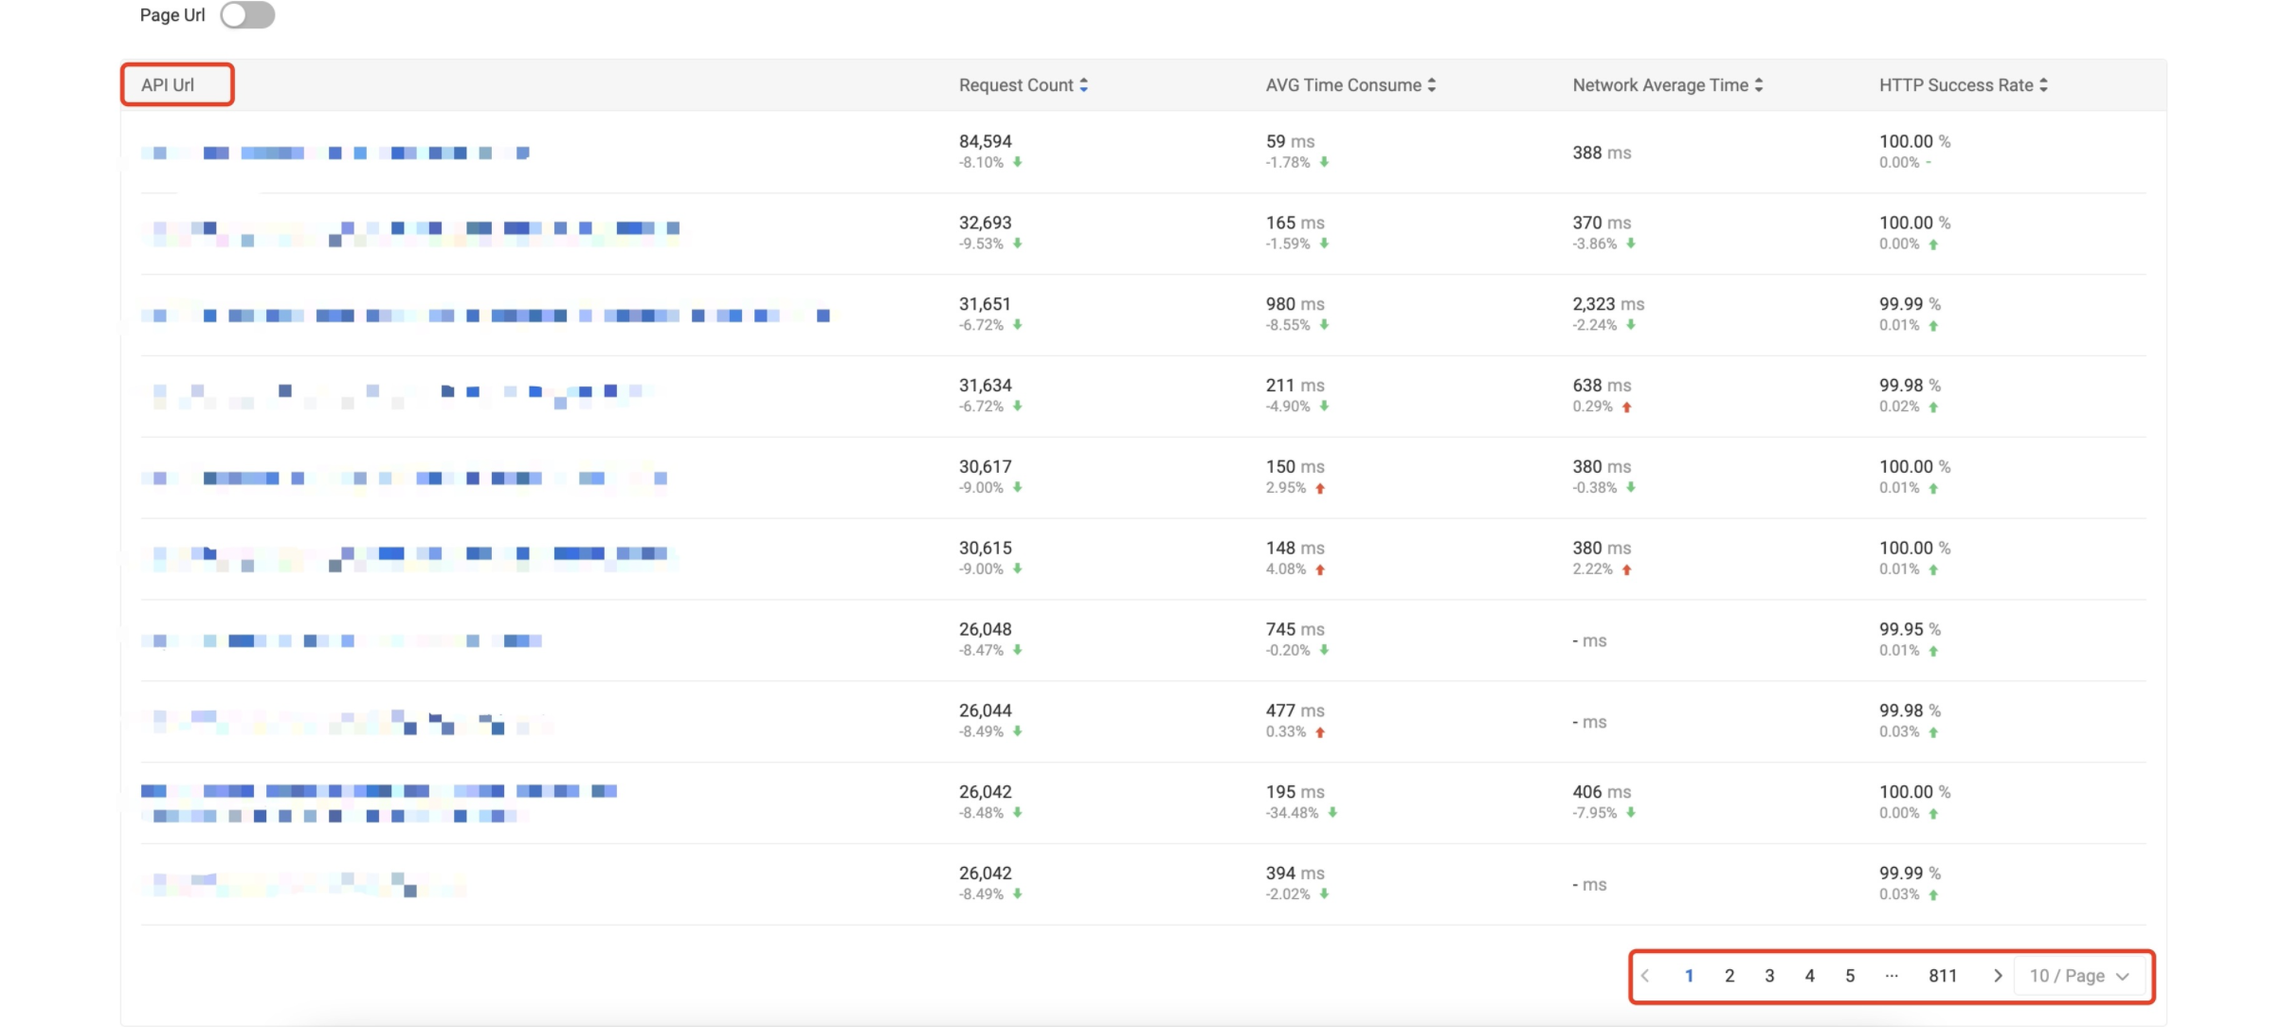Sort by AVG Time Consume icon
The image size is (2282, 1027).
click(1431, 85)
